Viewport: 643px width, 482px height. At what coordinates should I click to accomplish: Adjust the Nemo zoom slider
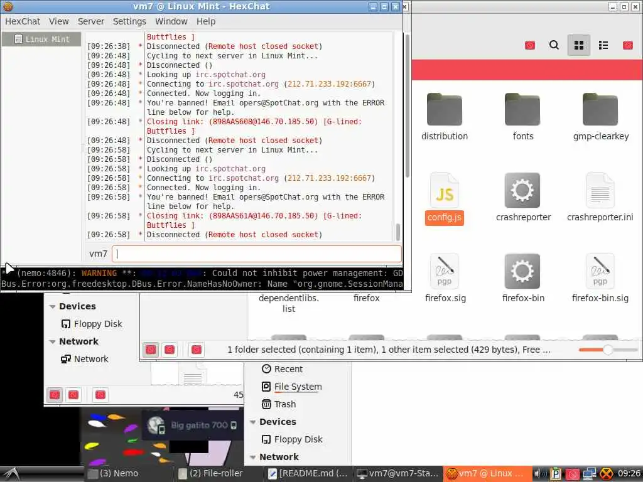(x=608, y=350)
